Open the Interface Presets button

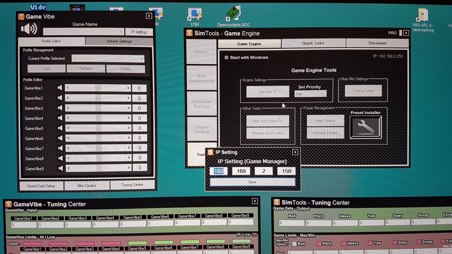325,133
